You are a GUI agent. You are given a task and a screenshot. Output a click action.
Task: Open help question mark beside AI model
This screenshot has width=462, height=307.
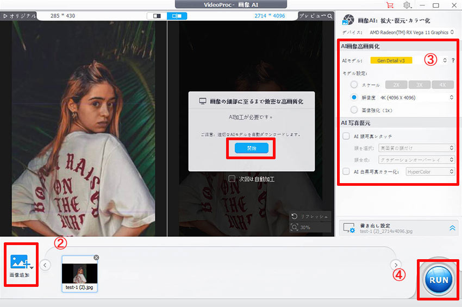(453, 60)
